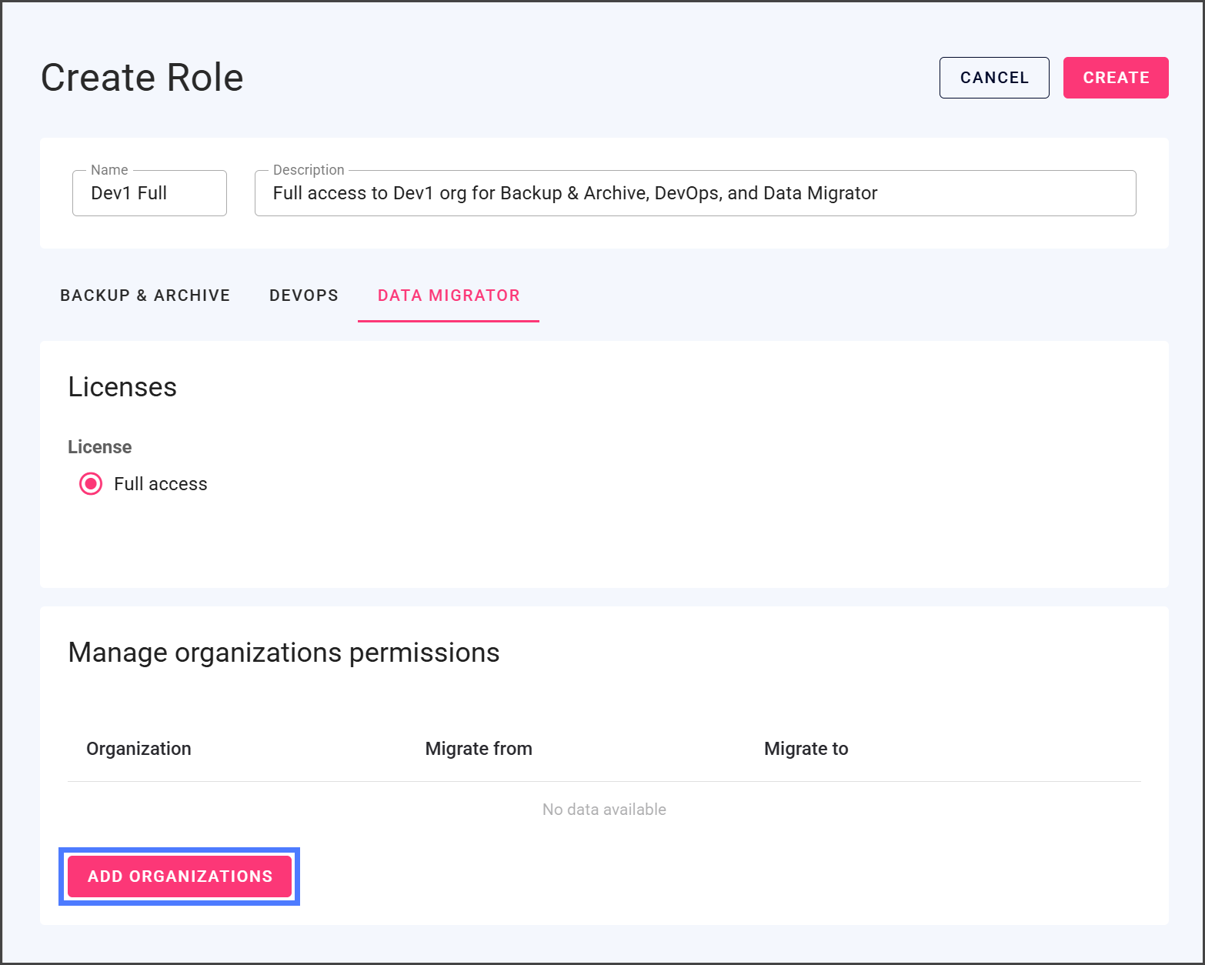
Task: Click the bold License subheading
Action: coord(99,447)
